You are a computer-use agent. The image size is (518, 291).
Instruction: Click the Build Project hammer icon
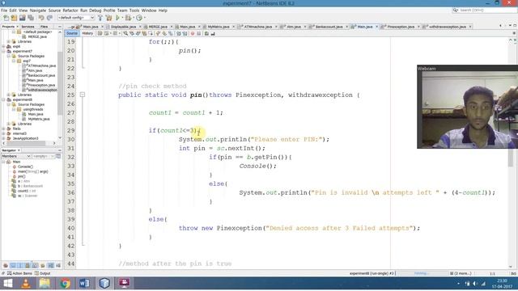(x=100, y=18)
